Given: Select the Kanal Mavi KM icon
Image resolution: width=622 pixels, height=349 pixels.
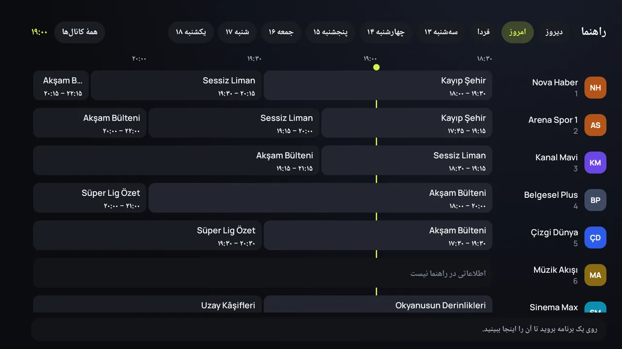Looking at the screenshot, I should 595,162.
